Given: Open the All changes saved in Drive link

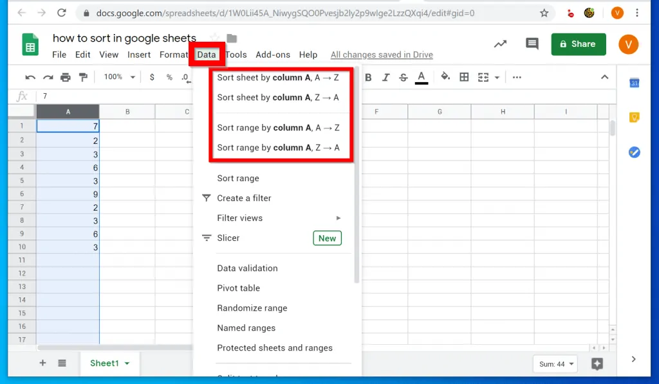Looking at the screenshot, I should tap(381, 55).
